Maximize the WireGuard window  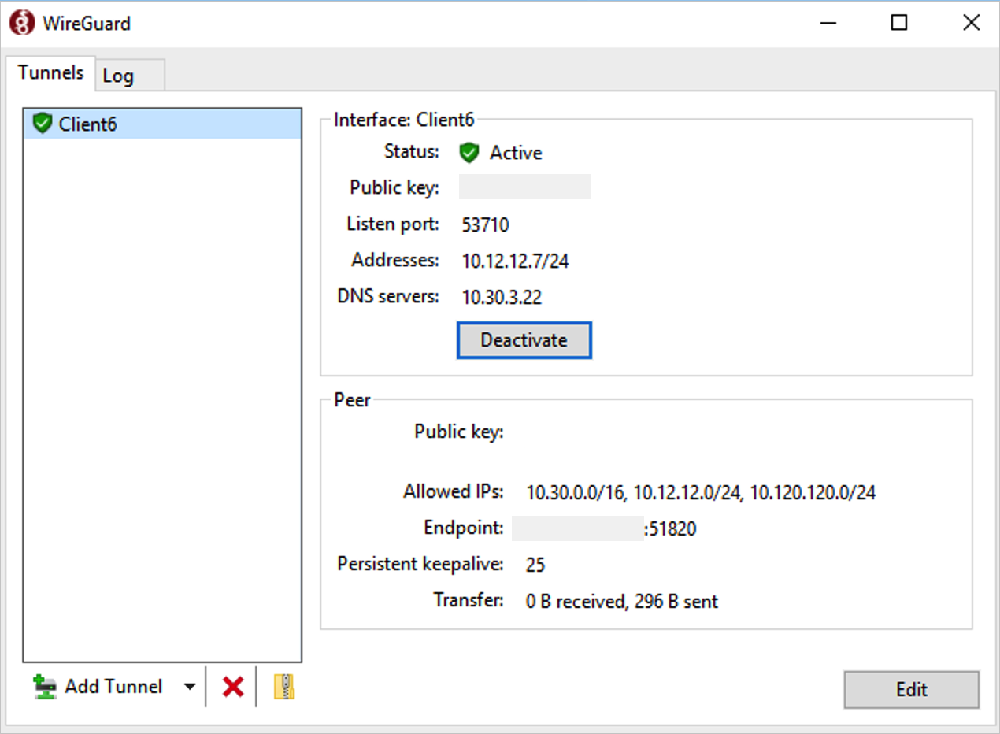point(898,23)
